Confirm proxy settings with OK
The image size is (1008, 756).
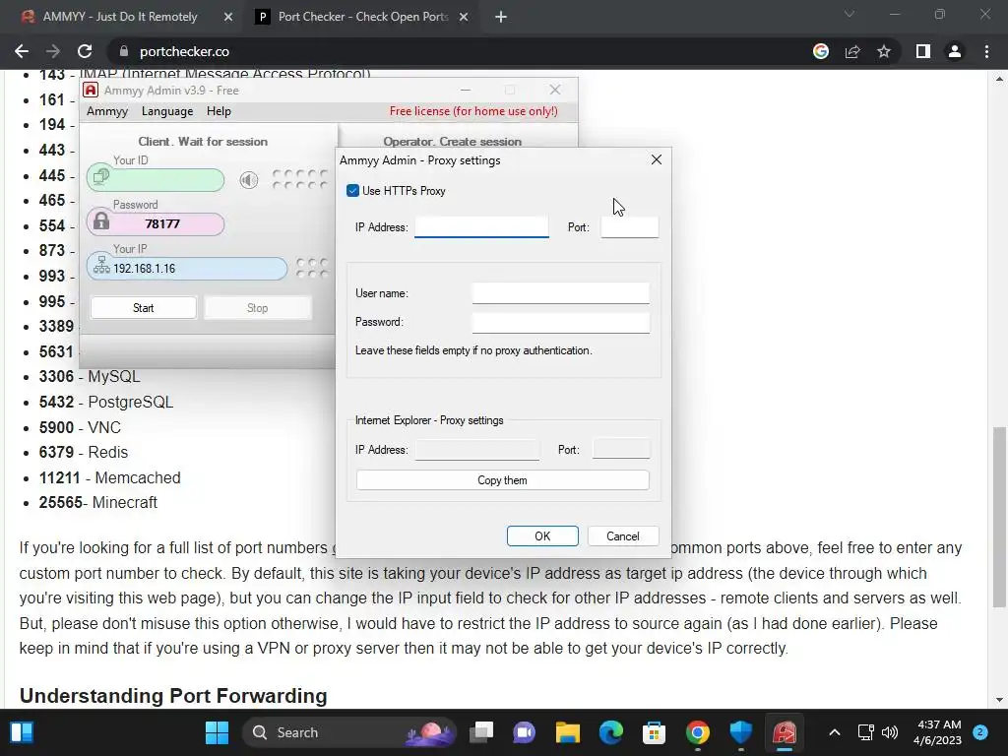pos(542,536)
